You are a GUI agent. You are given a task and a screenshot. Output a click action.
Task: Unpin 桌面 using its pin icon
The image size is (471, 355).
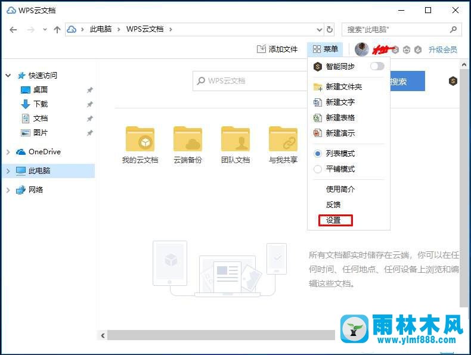pyautogui.click(x=89, y=90)
